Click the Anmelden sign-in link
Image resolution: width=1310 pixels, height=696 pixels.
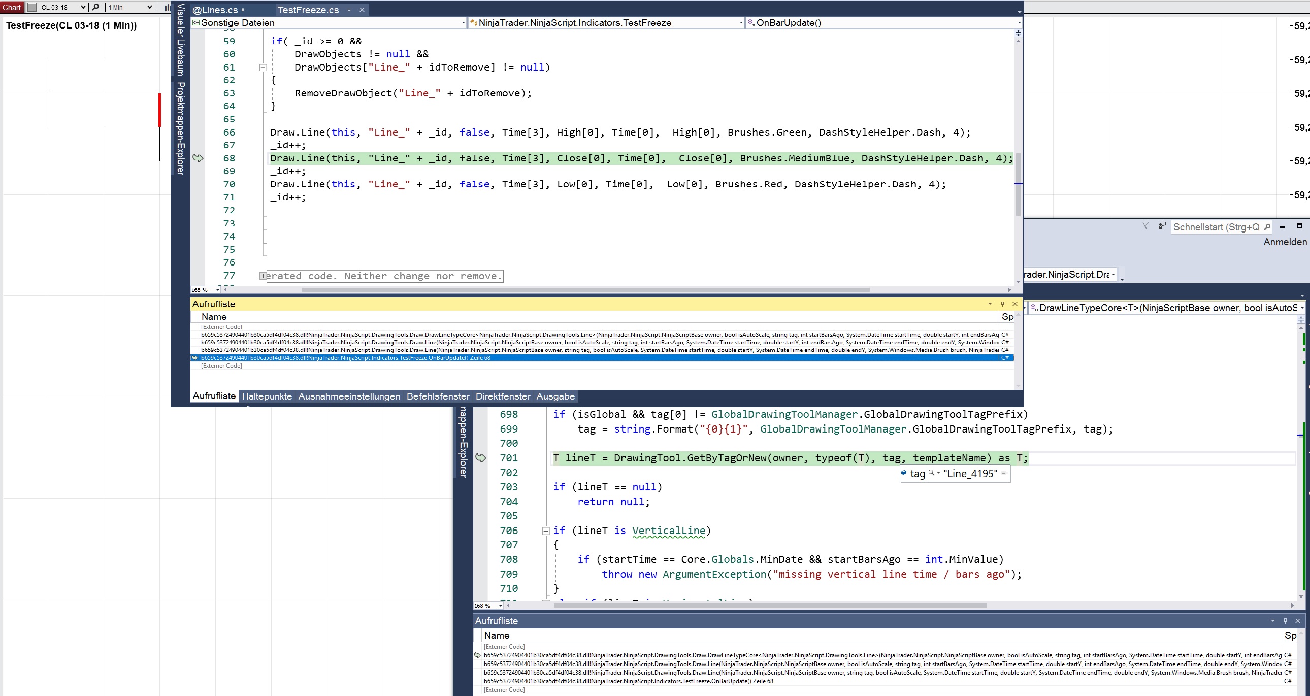click(1285, 242)
